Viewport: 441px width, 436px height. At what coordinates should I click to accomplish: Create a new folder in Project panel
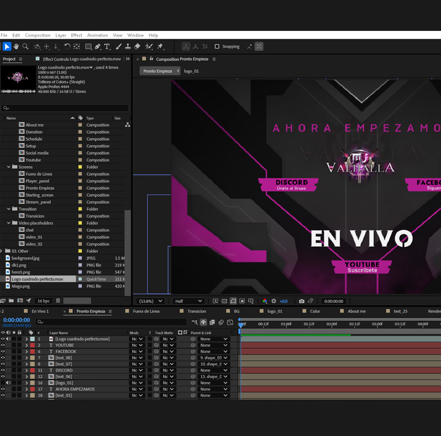coord(11,301)
